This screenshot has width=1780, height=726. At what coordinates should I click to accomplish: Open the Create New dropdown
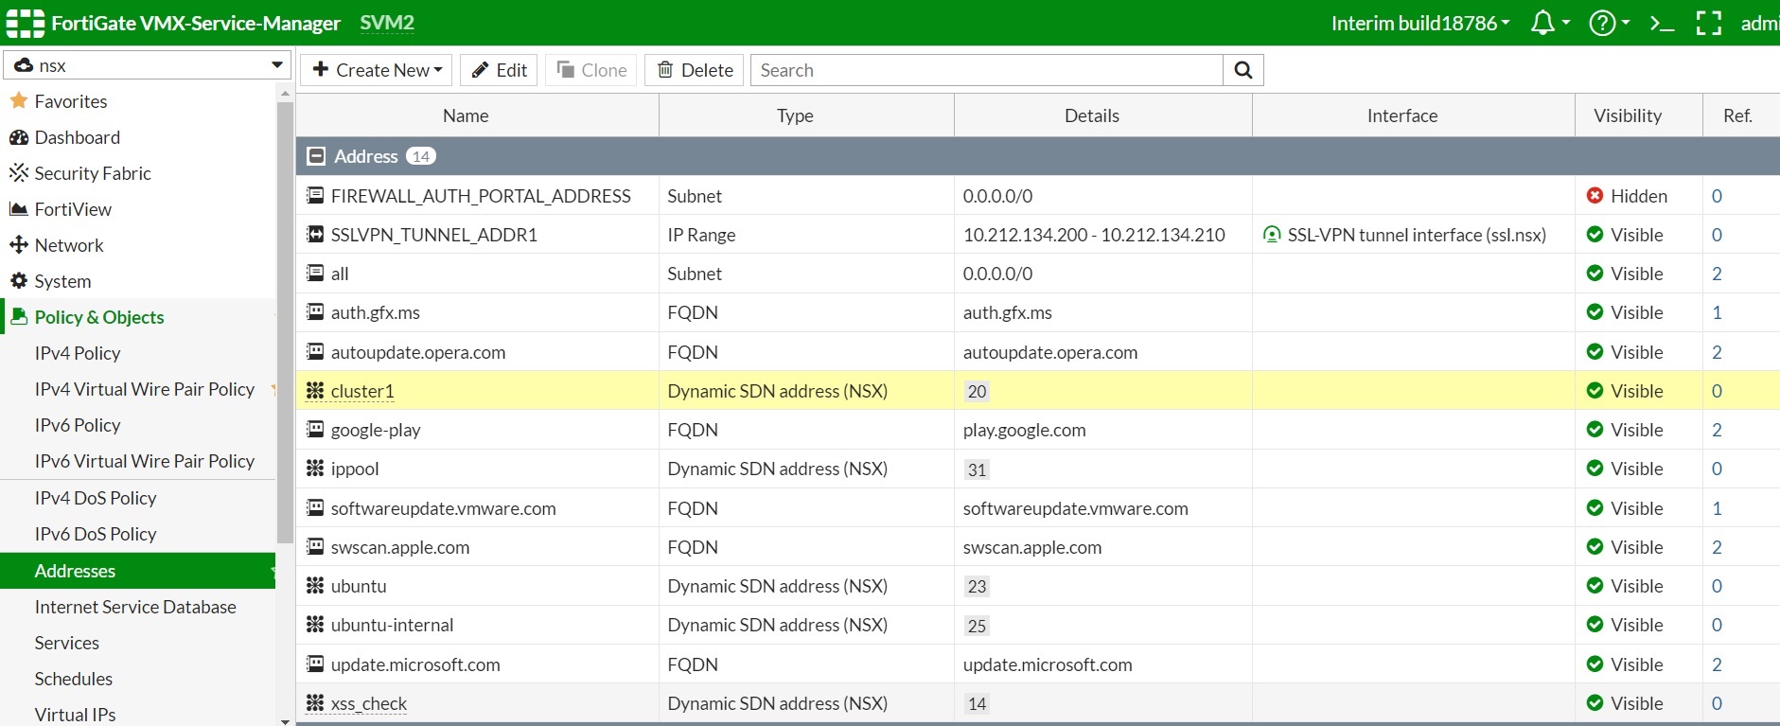click(377, 70)
